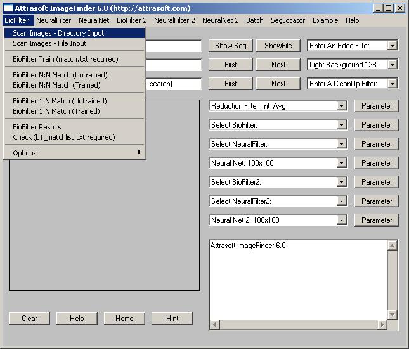Open the SegLocator menu

pyautogui.click(x=287, y=20)
